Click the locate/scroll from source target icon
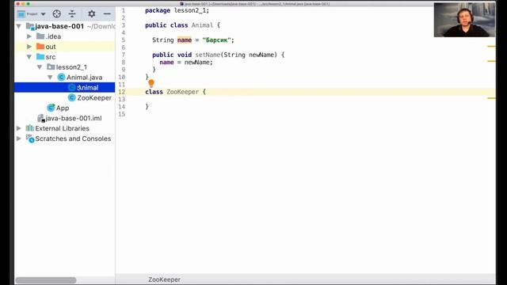 pyautogui.click(x=56, y=14)
